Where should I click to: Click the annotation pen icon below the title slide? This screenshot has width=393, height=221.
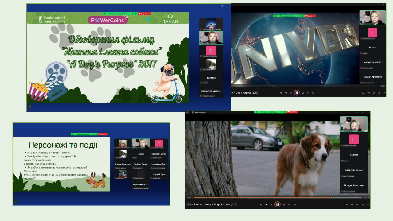coord(30,107)
